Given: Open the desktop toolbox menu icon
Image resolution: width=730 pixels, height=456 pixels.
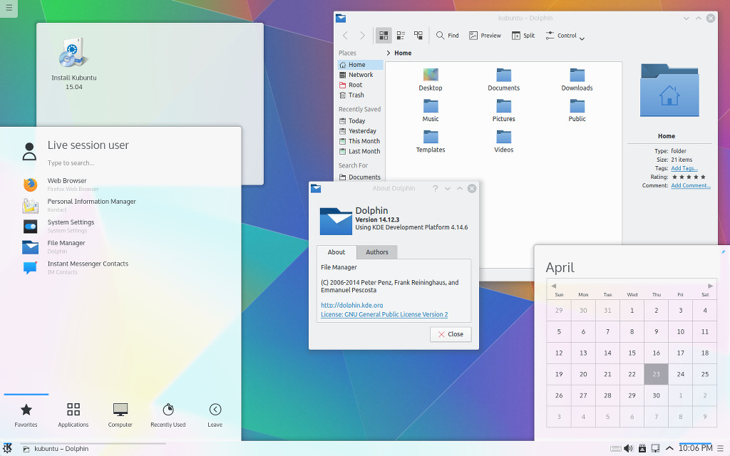Looking at the screenshot, I should [9, 8].
